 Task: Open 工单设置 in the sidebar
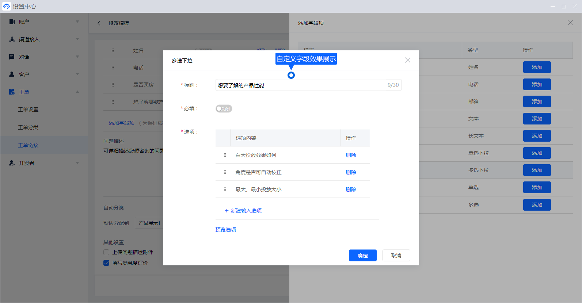click(28, 110)
